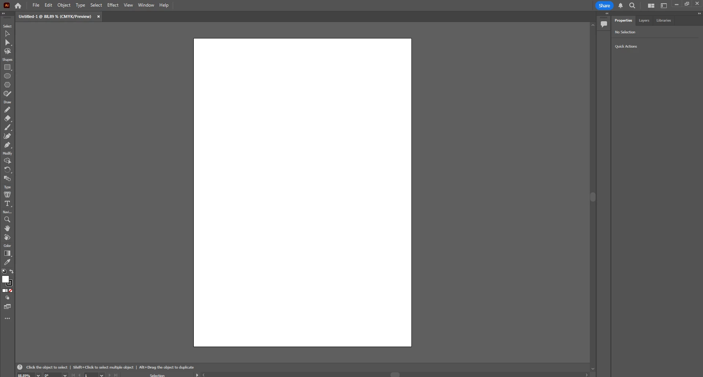Select the Rotate tool
The height and width of the screenshot is (377, 703).
pos(7,170)
